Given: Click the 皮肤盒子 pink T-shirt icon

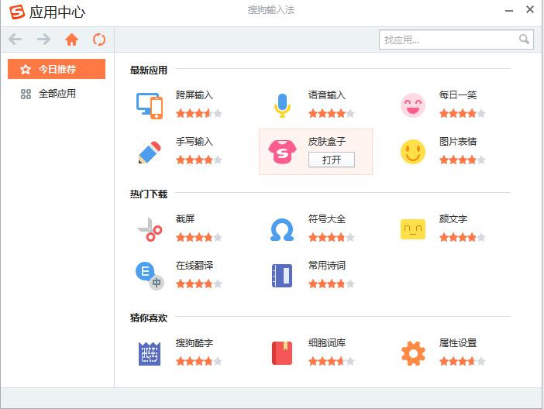Looking at the screenshot, I should [x=282, y=152].
